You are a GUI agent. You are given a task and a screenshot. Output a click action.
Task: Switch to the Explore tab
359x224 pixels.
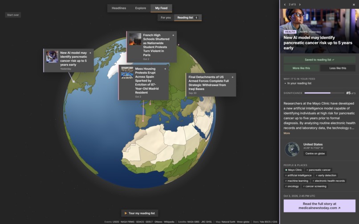click(x=141, y=8)
